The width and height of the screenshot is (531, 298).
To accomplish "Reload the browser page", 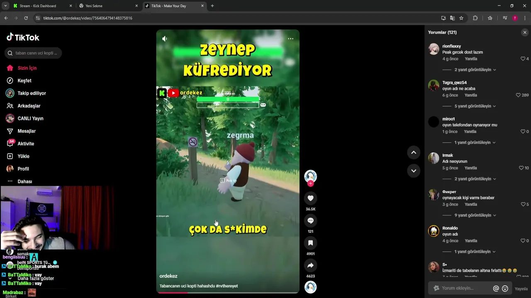I will click(x=26, y=18).
